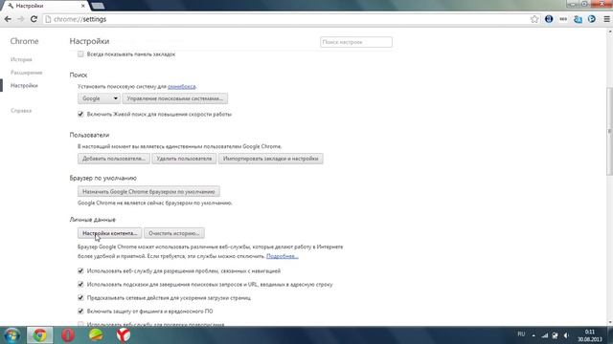Open the 'Подробнее...' link
Screen dimensions: 613x344
[283, 256]
